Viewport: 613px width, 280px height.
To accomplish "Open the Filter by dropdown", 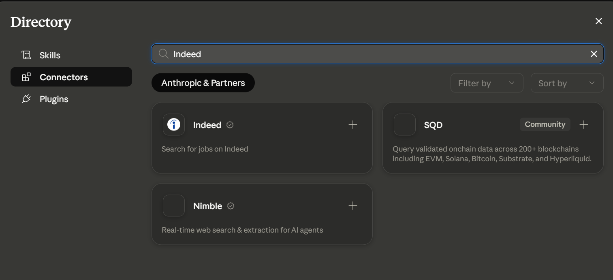I will (x=487, y=83).
